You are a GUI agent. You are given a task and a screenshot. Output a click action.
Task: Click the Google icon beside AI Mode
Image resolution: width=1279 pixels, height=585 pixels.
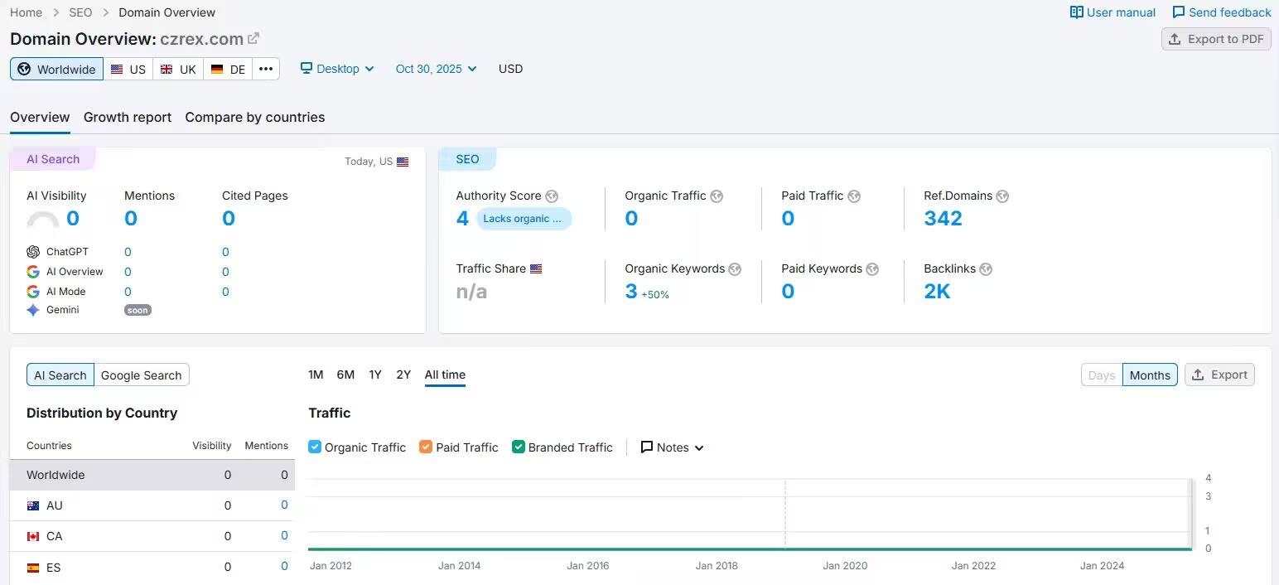pos(33,292)
